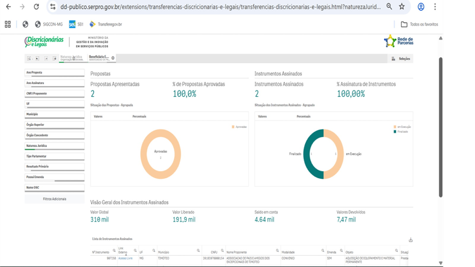Image resolution: width=475 pixels, height=267 pixels.
Task: Step back one selection in toolbar
Action: (37, 58)
